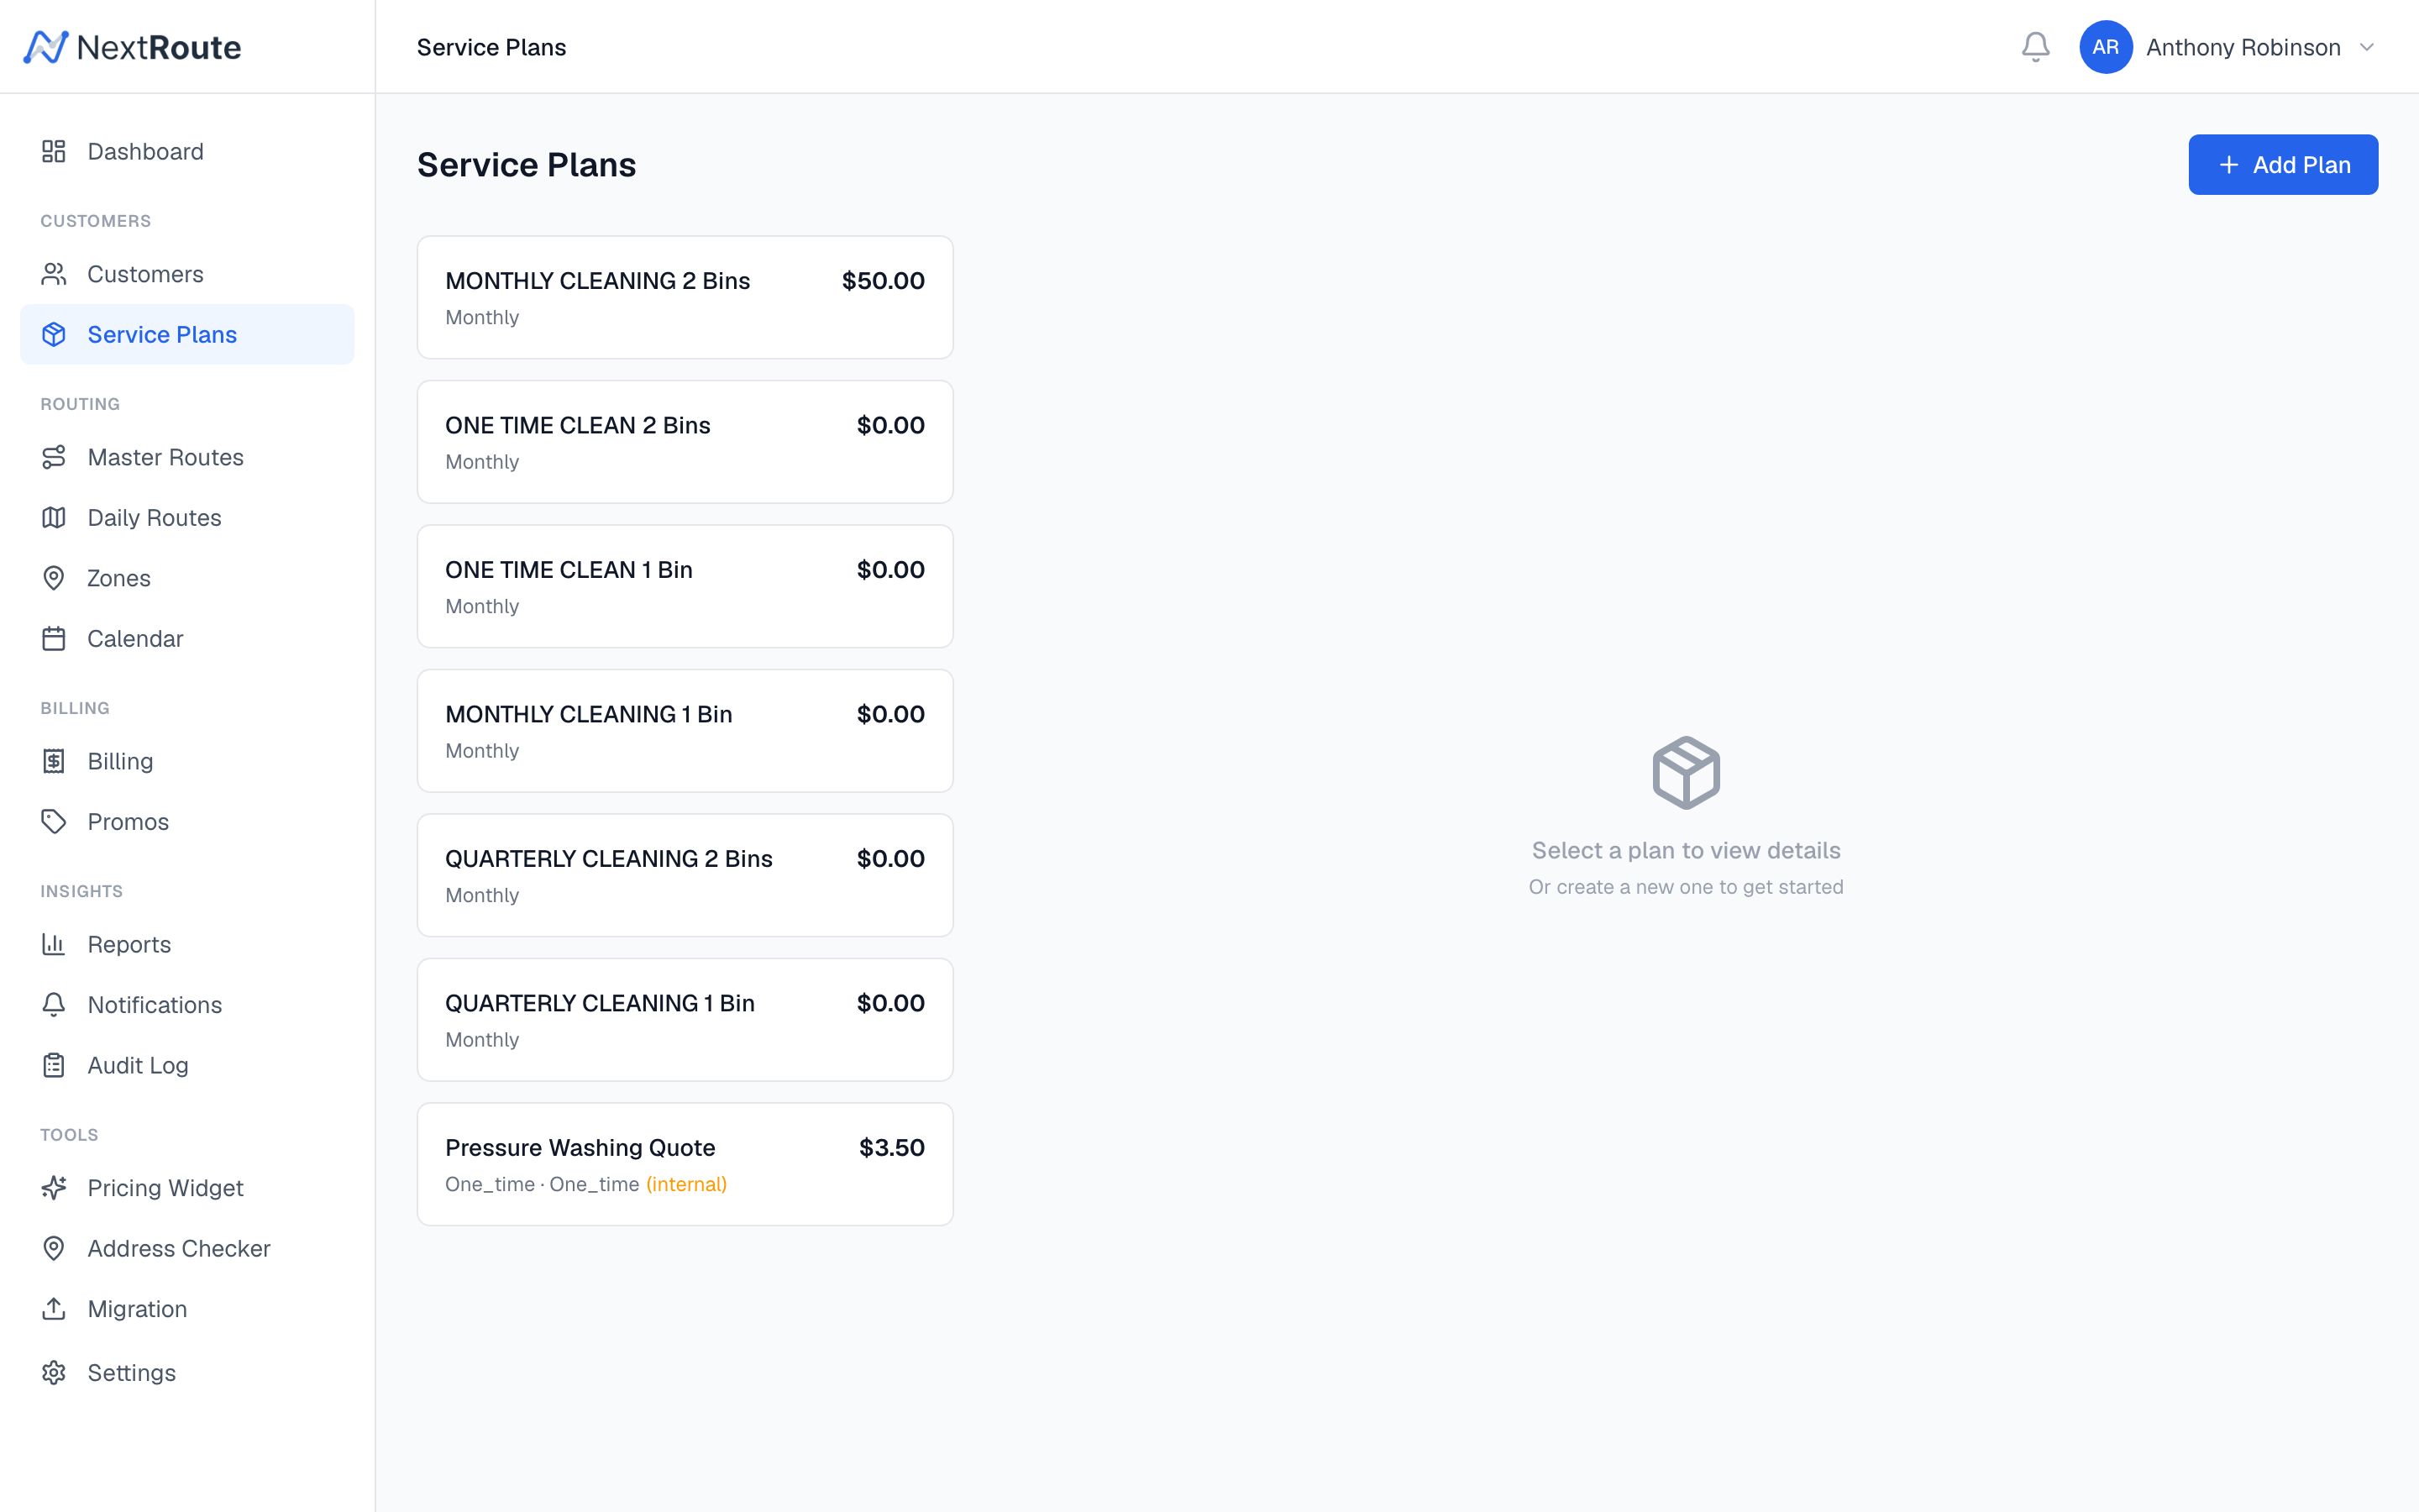Image resolution: width=2419 pixels, height=1512 pixels.
Task: Go to Daily Routes in sidebar
Action: tap(154, 518)
